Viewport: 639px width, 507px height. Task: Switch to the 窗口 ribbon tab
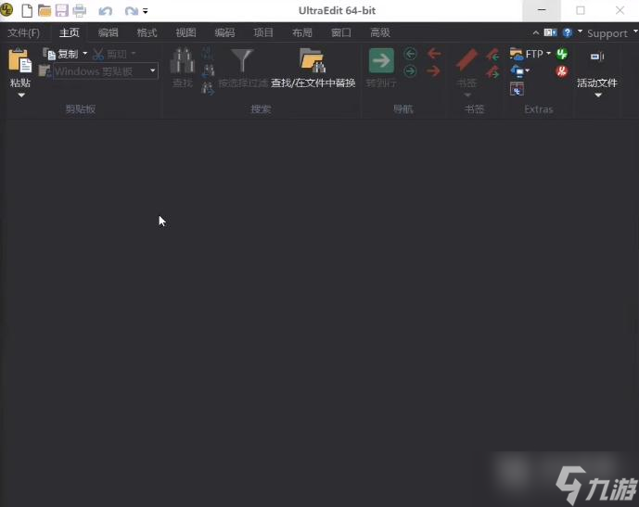(x=341, y=32)
